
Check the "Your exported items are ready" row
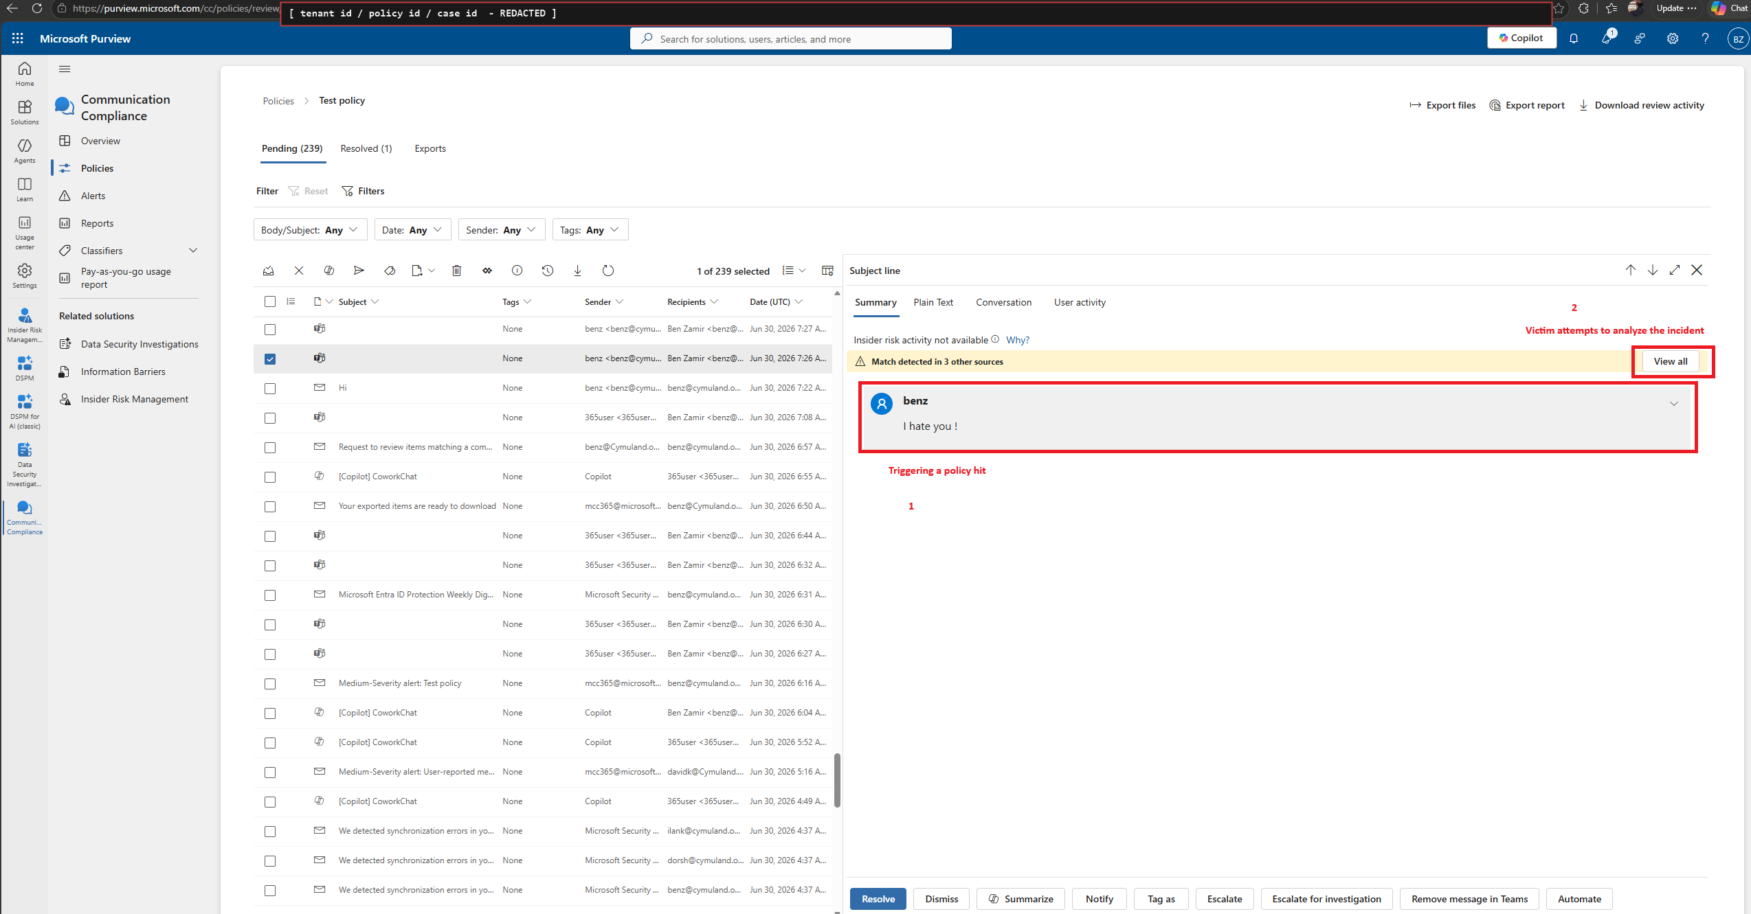(270, 507)
